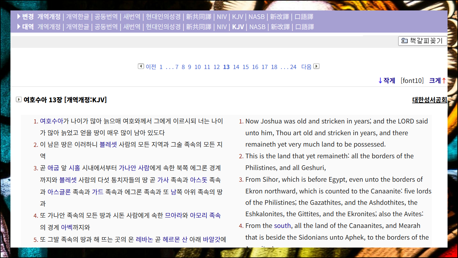Open the 가드 link in verse 3
The height and width of the screenshot is (258, 458).
98,192
